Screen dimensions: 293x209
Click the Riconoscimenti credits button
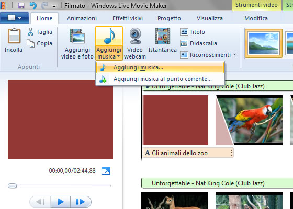206,55
